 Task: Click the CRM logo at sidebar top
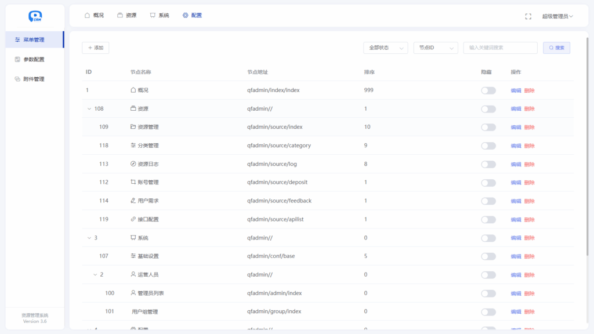point(35,16)
